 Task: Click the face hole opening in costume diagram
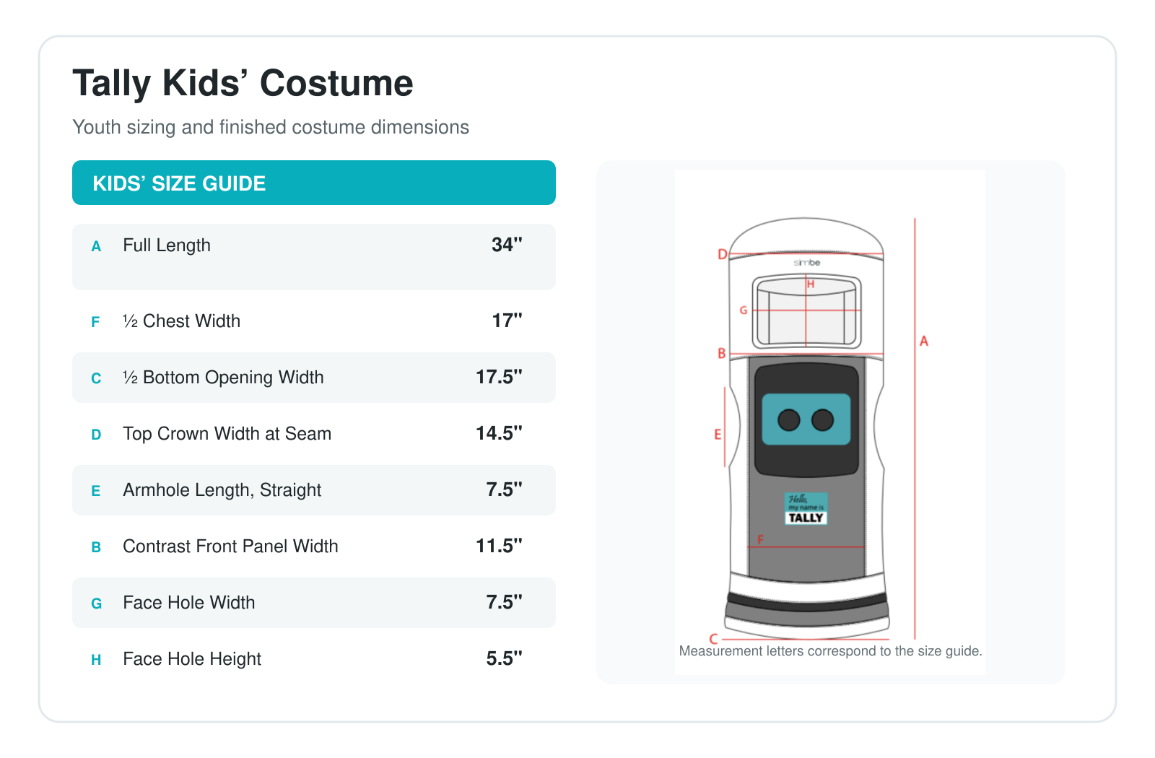806,311
